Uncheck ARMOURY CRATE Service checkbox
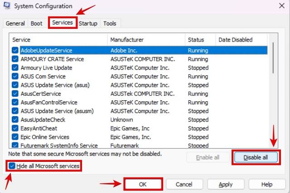The width and height of the screenshot is (290, 193). 15,59
